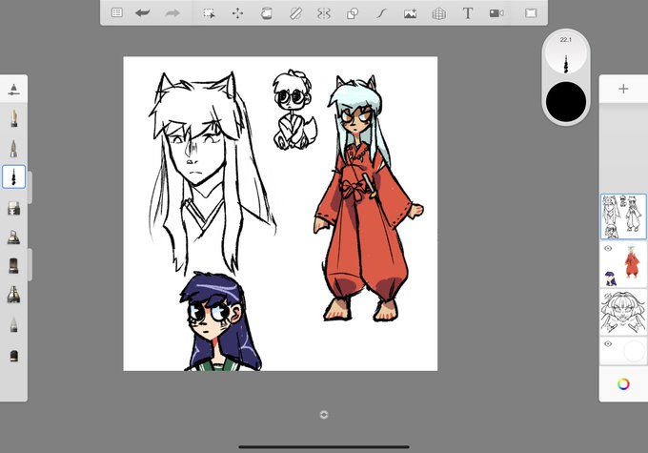This screenshot has width=648, height=453.
Task: Choose the Flood Fill bucket tool
Action: (x=267, y=13)
